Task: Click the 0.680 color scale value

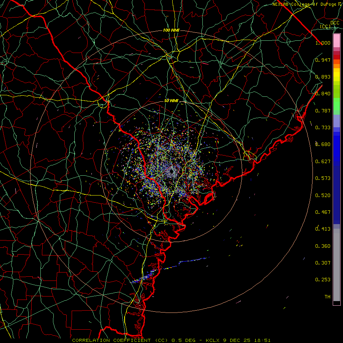Action: (x=323, y=144)
